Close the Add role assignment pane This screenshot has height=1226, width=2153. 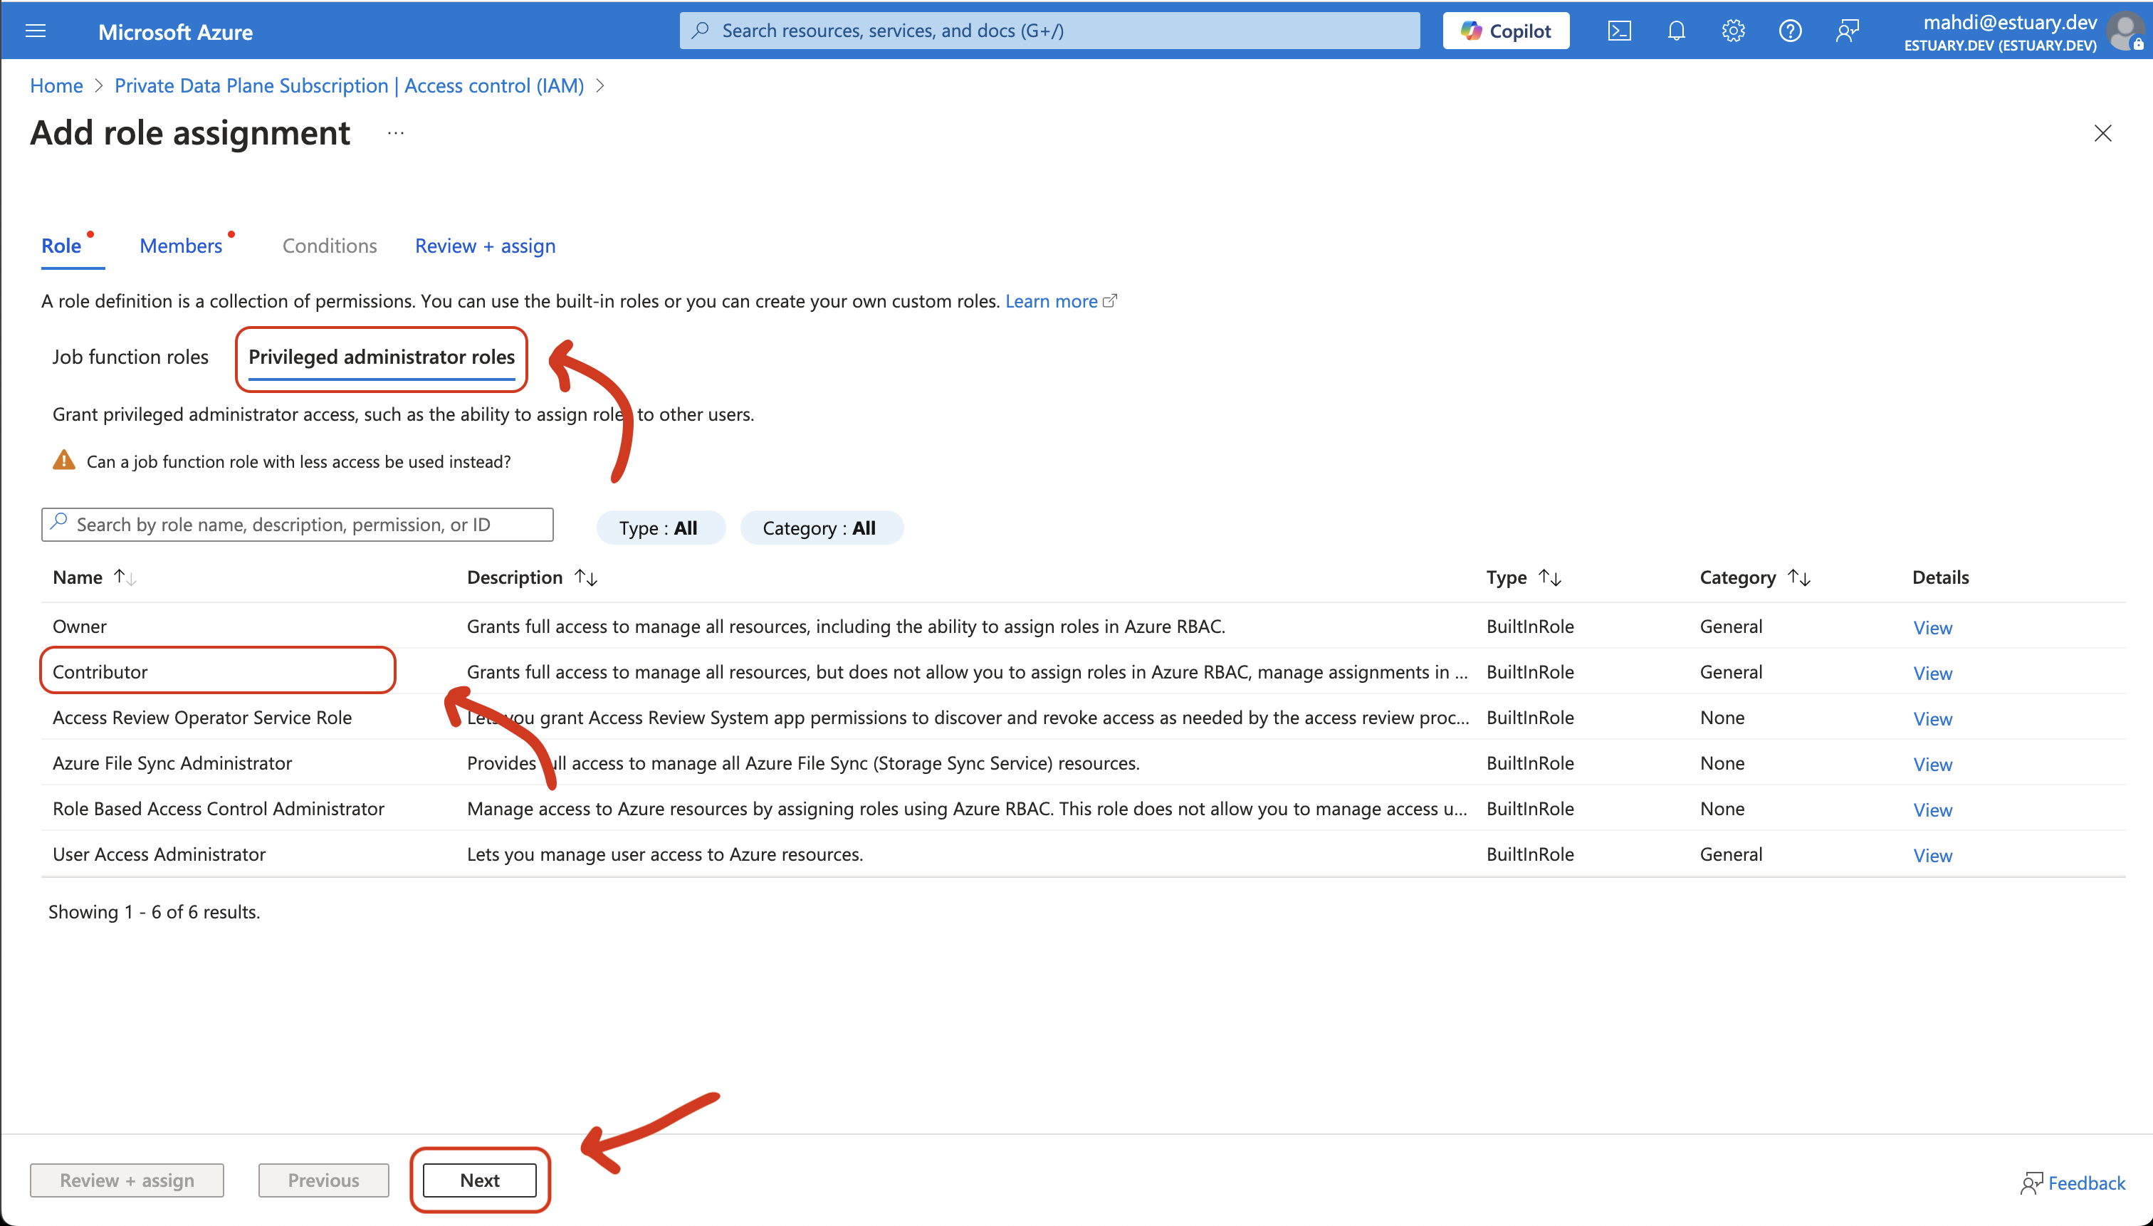2102,133
